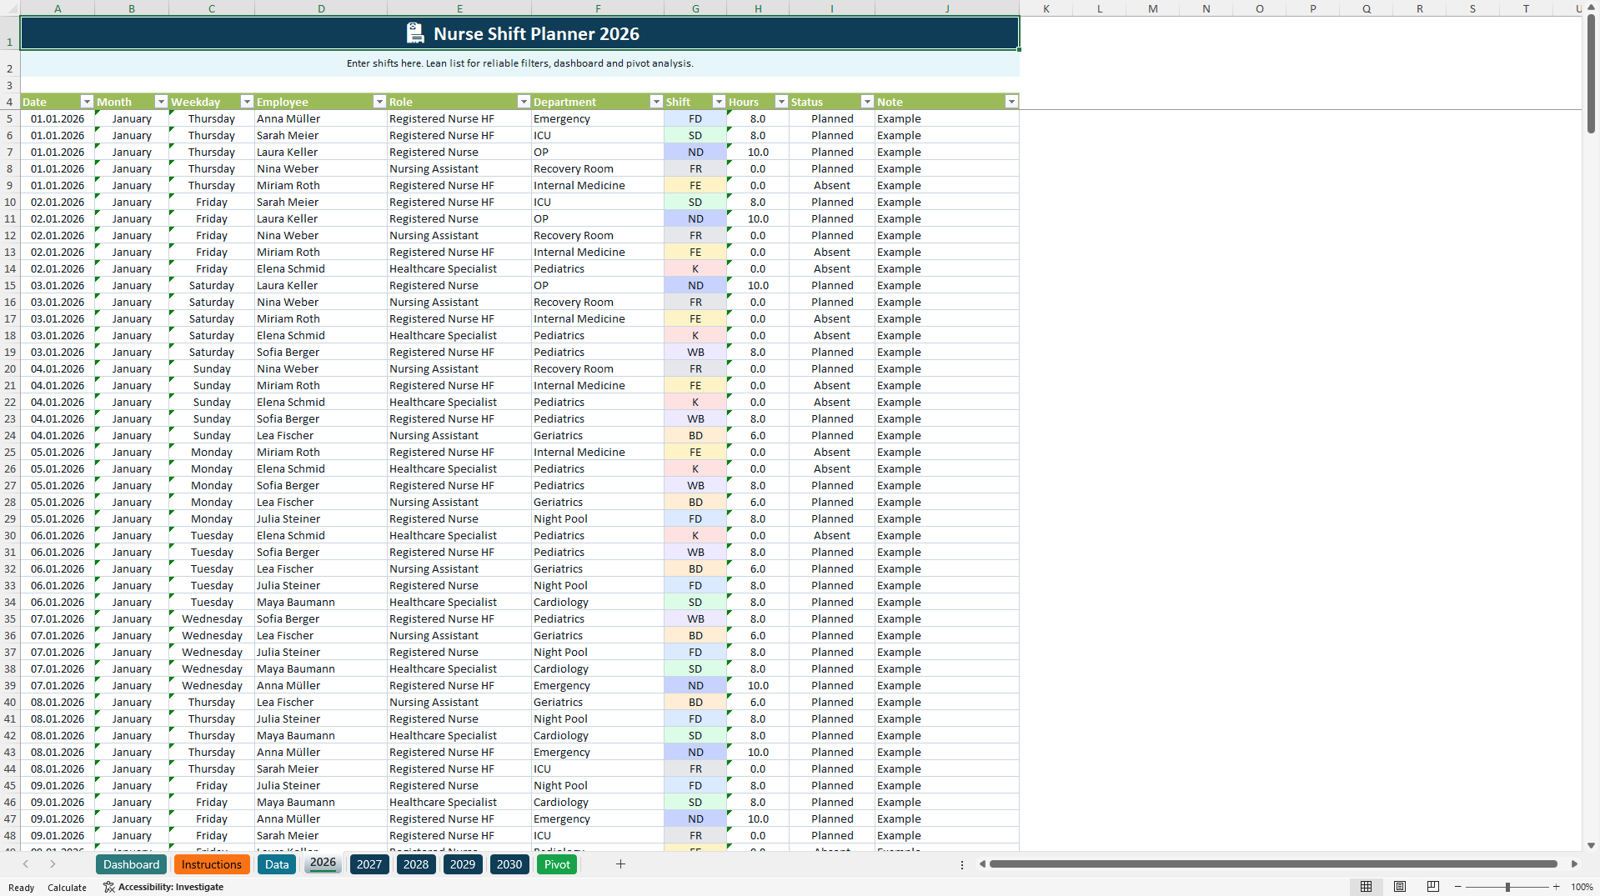
Task: Click the vertical scrollbar thumb
Action: [x=1591, y=74]
